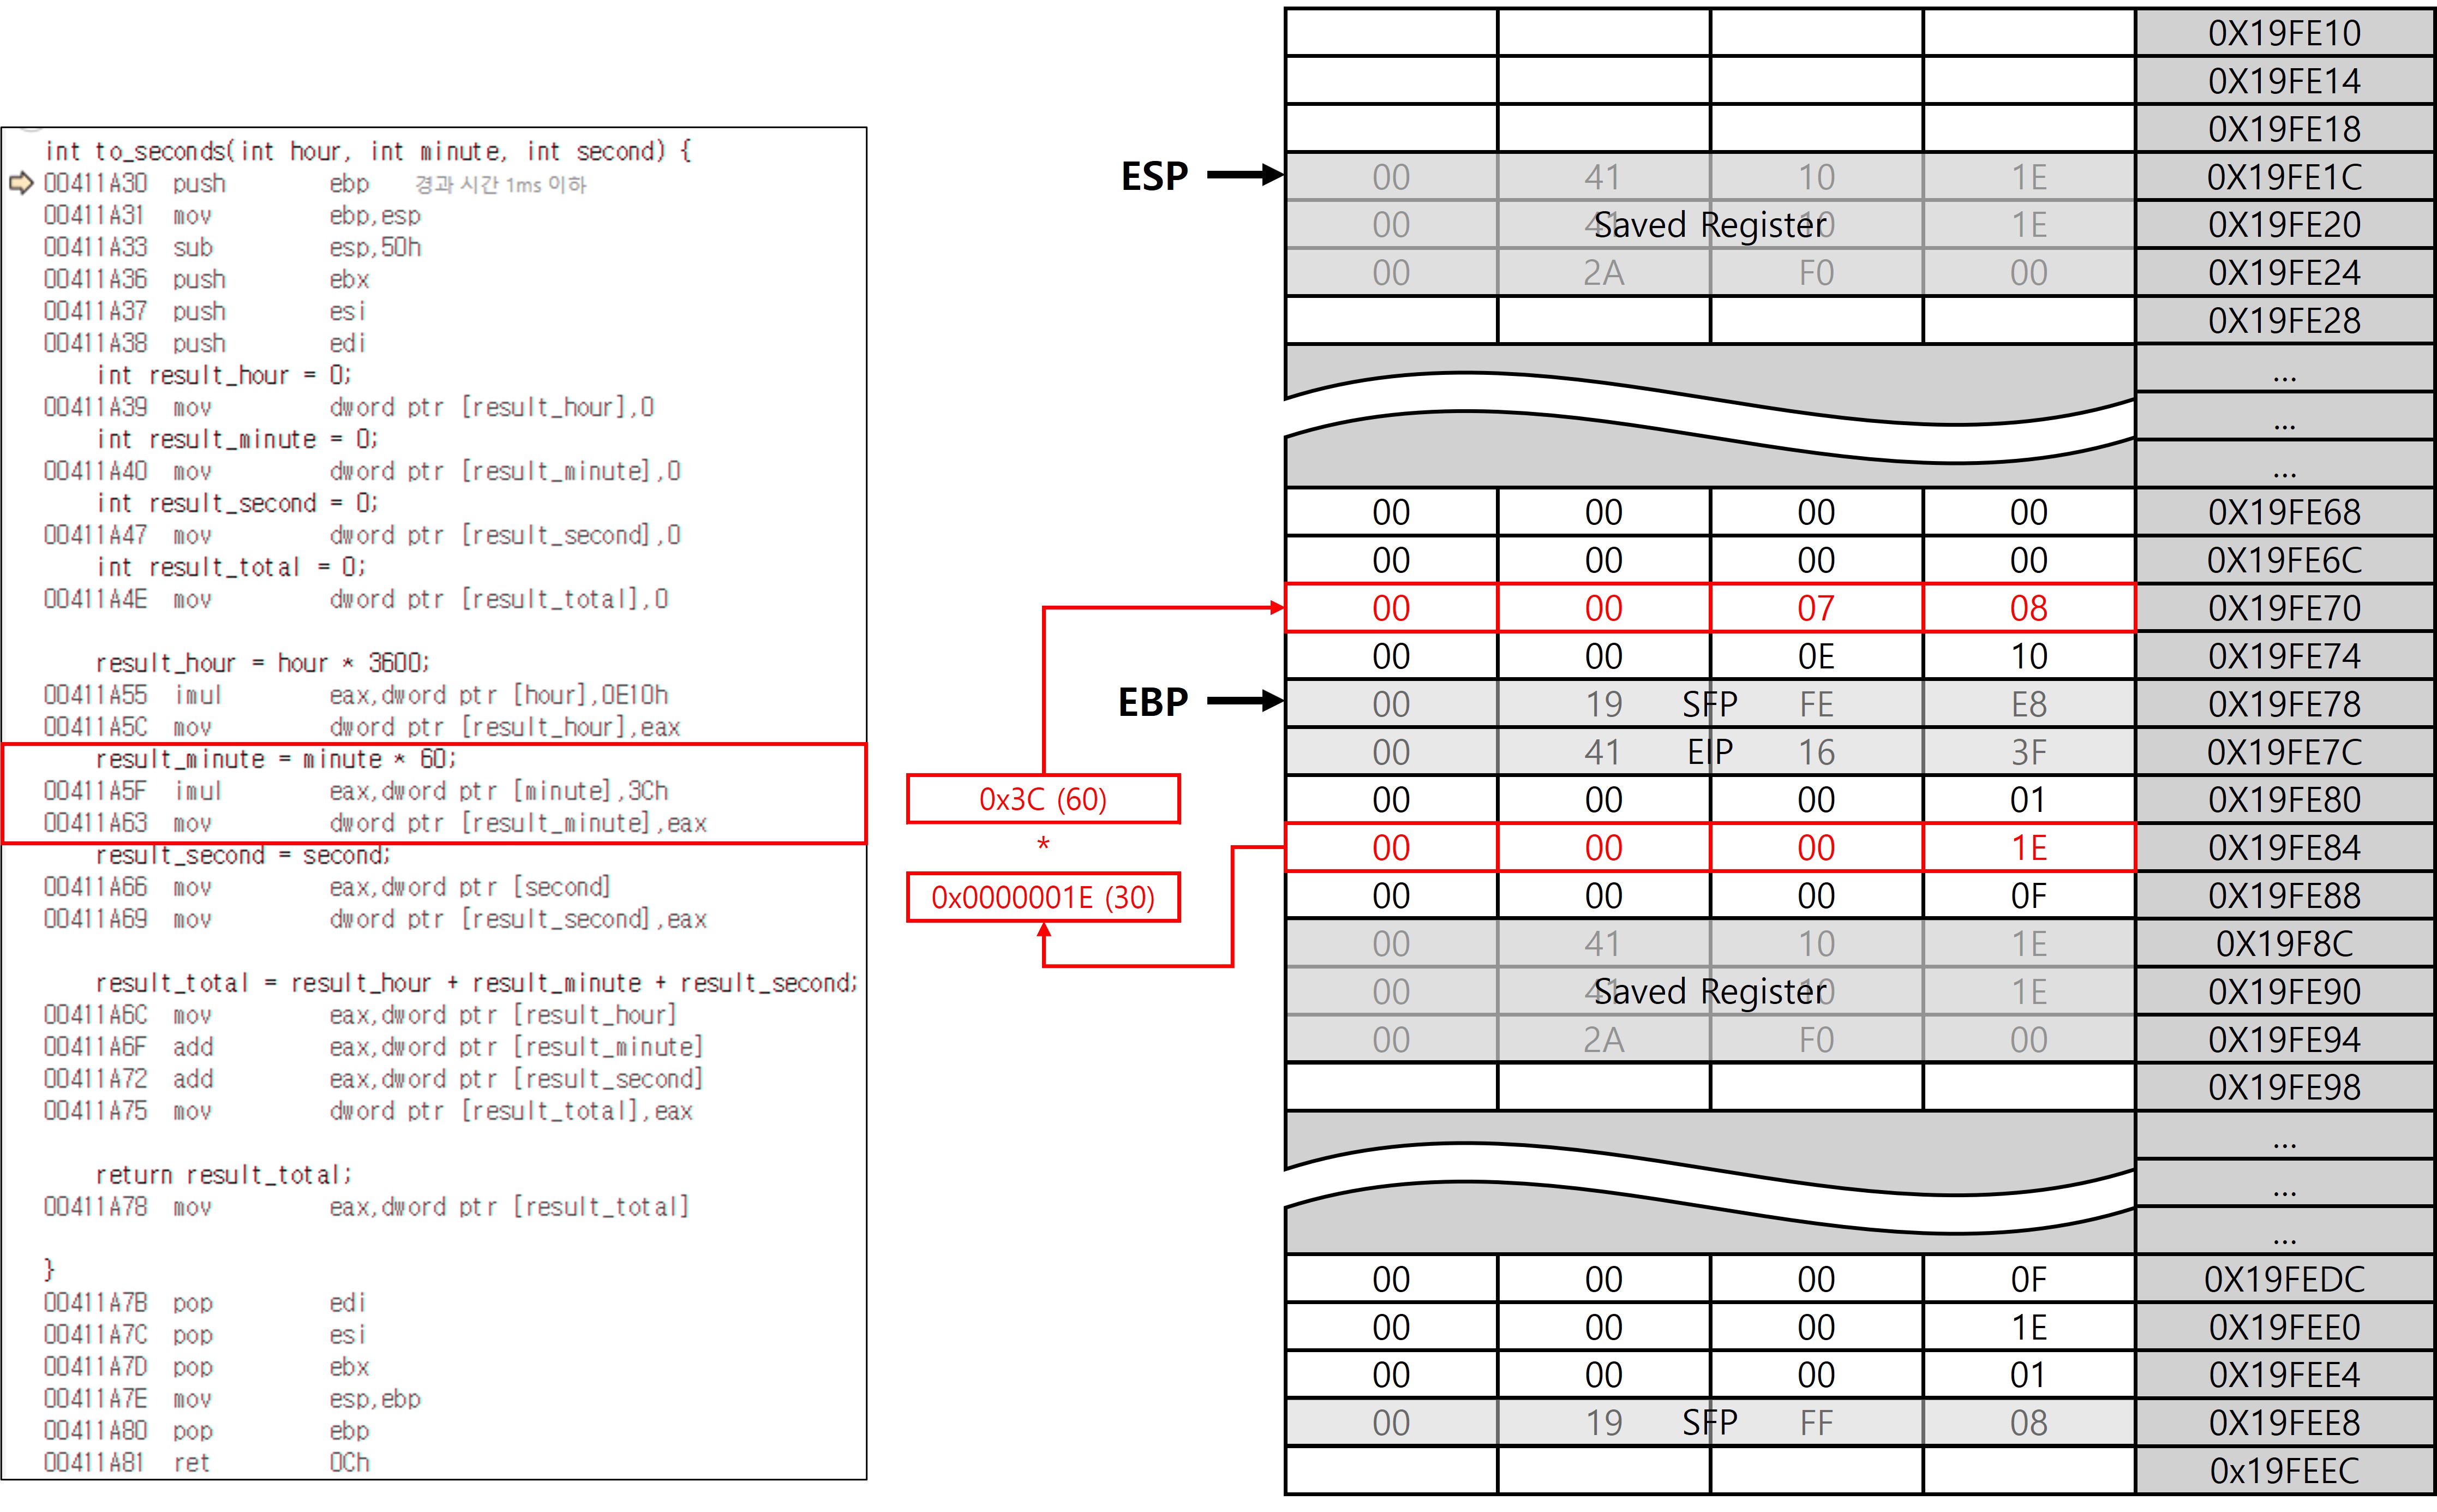Click address label 0X19FEE8
This screenshot has width=2437, height=1512.
coord(2283,1422)
